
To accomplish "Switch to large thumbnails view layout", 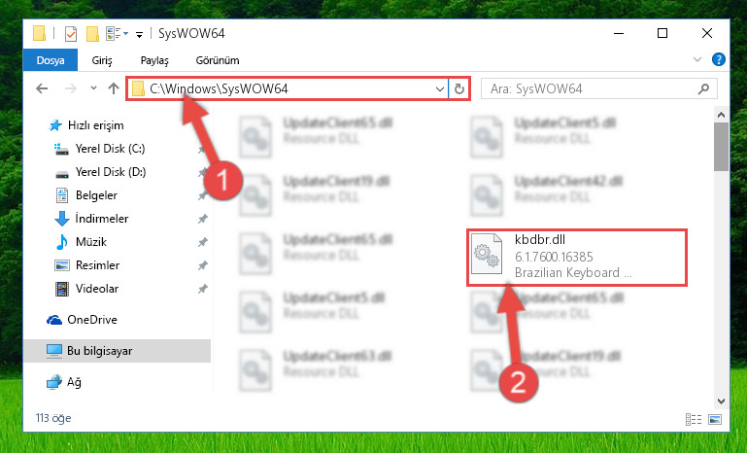I will [715, 419].
